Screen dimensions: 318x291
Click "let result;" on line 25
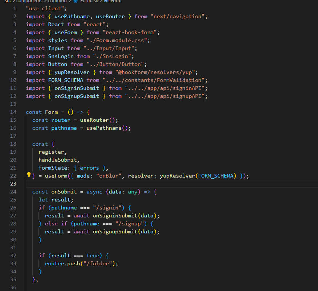(56, 200)
